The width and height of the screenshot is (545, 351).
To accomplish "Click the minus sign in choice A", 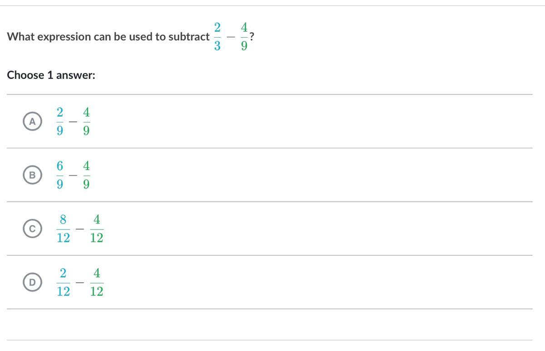I will click(x=73, y=122).
